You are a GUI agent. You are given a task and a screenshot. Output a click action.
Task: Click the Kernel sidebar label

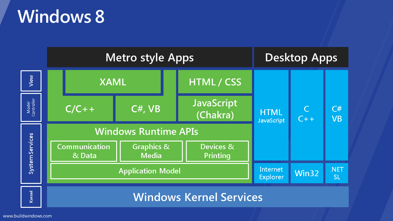[31, 197]
